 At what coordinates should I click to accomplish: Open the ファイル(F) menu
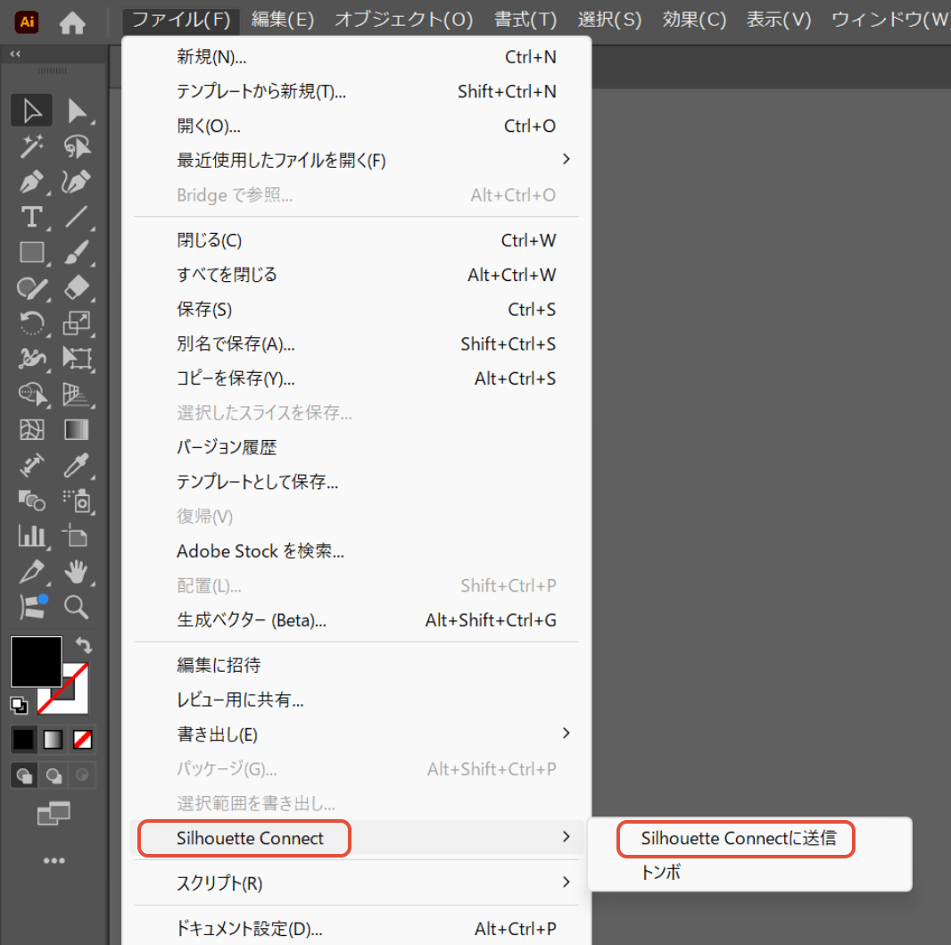[x=181, y=20]
